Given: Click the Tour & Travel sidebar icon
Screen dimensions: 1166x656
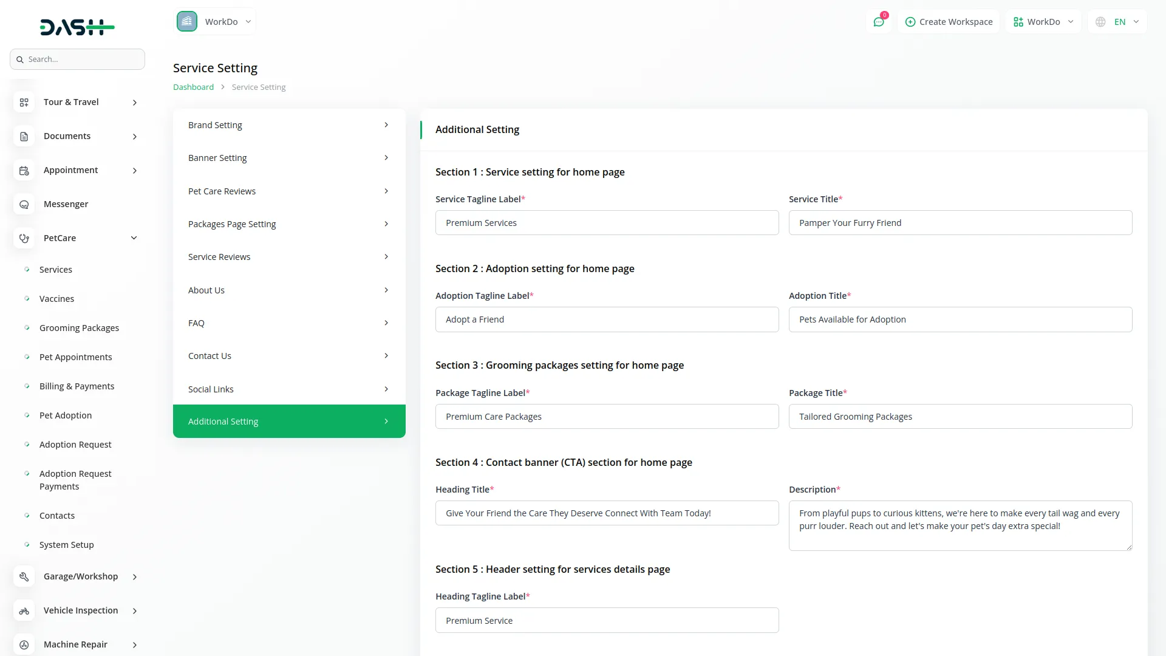Looking at the screenshot, I should 24,103.
